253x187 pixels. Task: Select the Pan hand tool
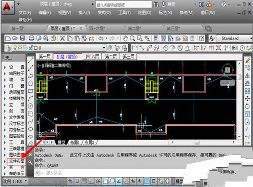pyautogui.click(x=125, y=39)
